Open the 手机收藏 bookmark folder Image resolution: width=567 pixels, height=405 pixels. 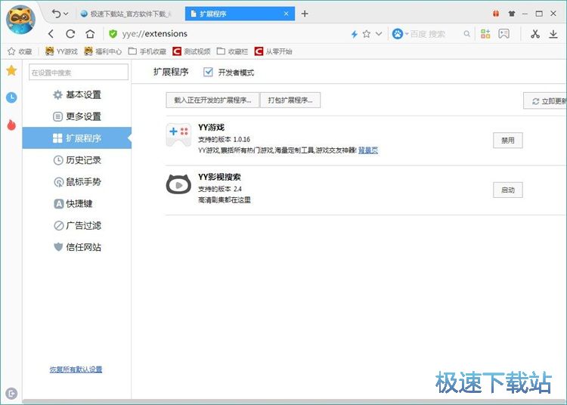pos(147,51)
